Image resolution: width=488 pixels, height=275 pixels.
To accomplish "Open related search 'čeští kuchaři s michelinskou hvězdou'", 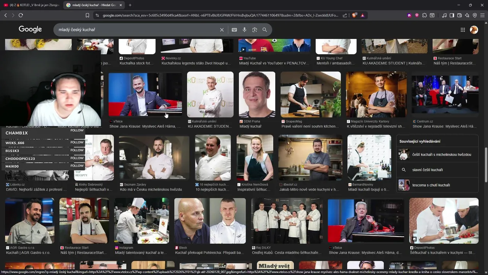I will 437,155.
